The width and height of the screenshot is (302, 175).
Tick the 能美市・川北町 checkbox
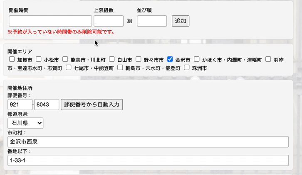(x=65, y=59)
